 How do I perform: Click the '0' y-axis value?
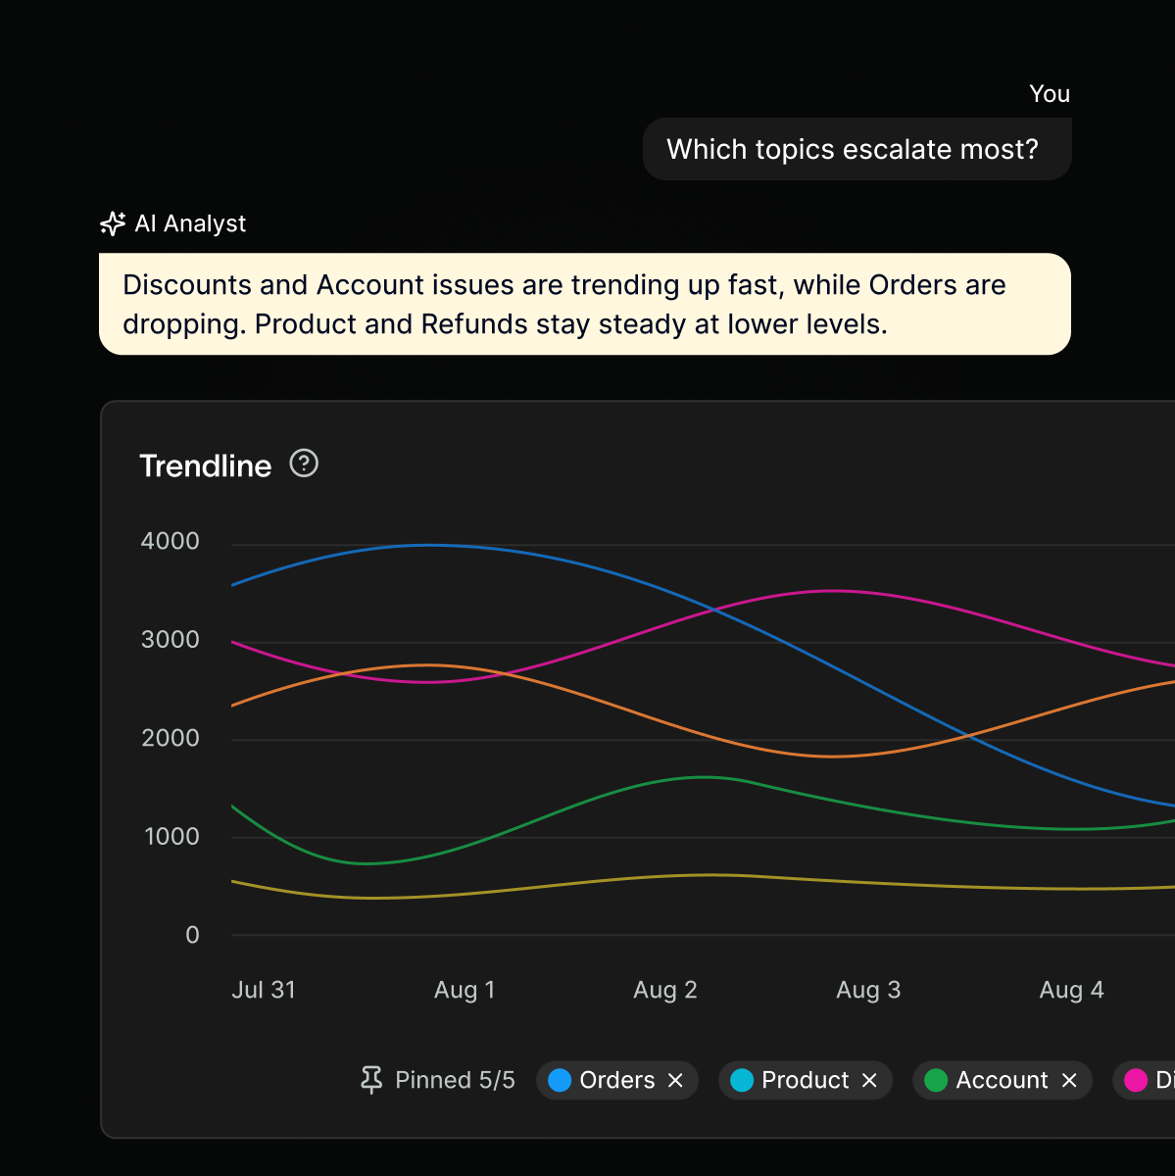point(192,935)
